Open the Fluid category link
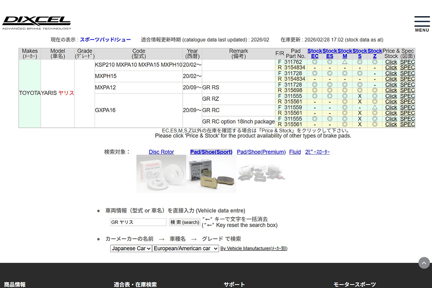Viewport: 432px width, 288px height. click(295, 152)
